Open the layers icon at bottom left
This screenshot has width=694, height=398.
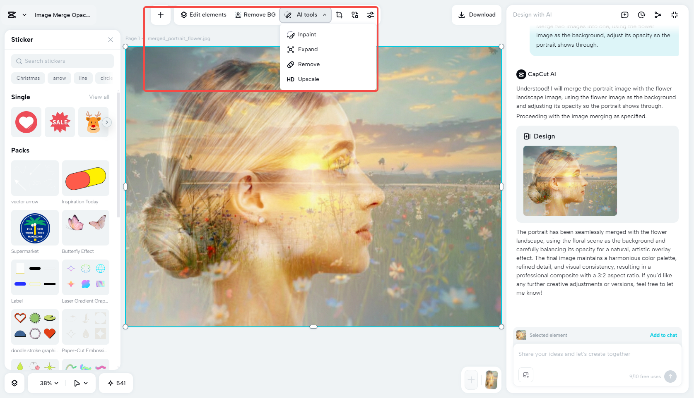click(x=14, y=383)
